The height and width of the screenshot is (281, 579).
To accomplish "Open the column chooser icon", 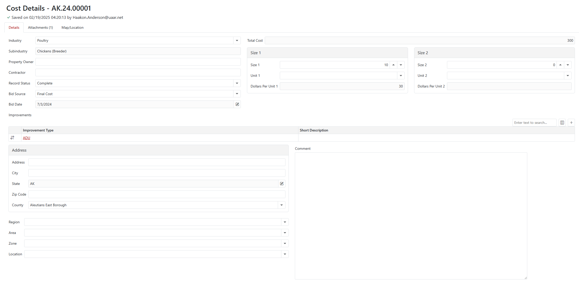I will click(x=562, y=123).
